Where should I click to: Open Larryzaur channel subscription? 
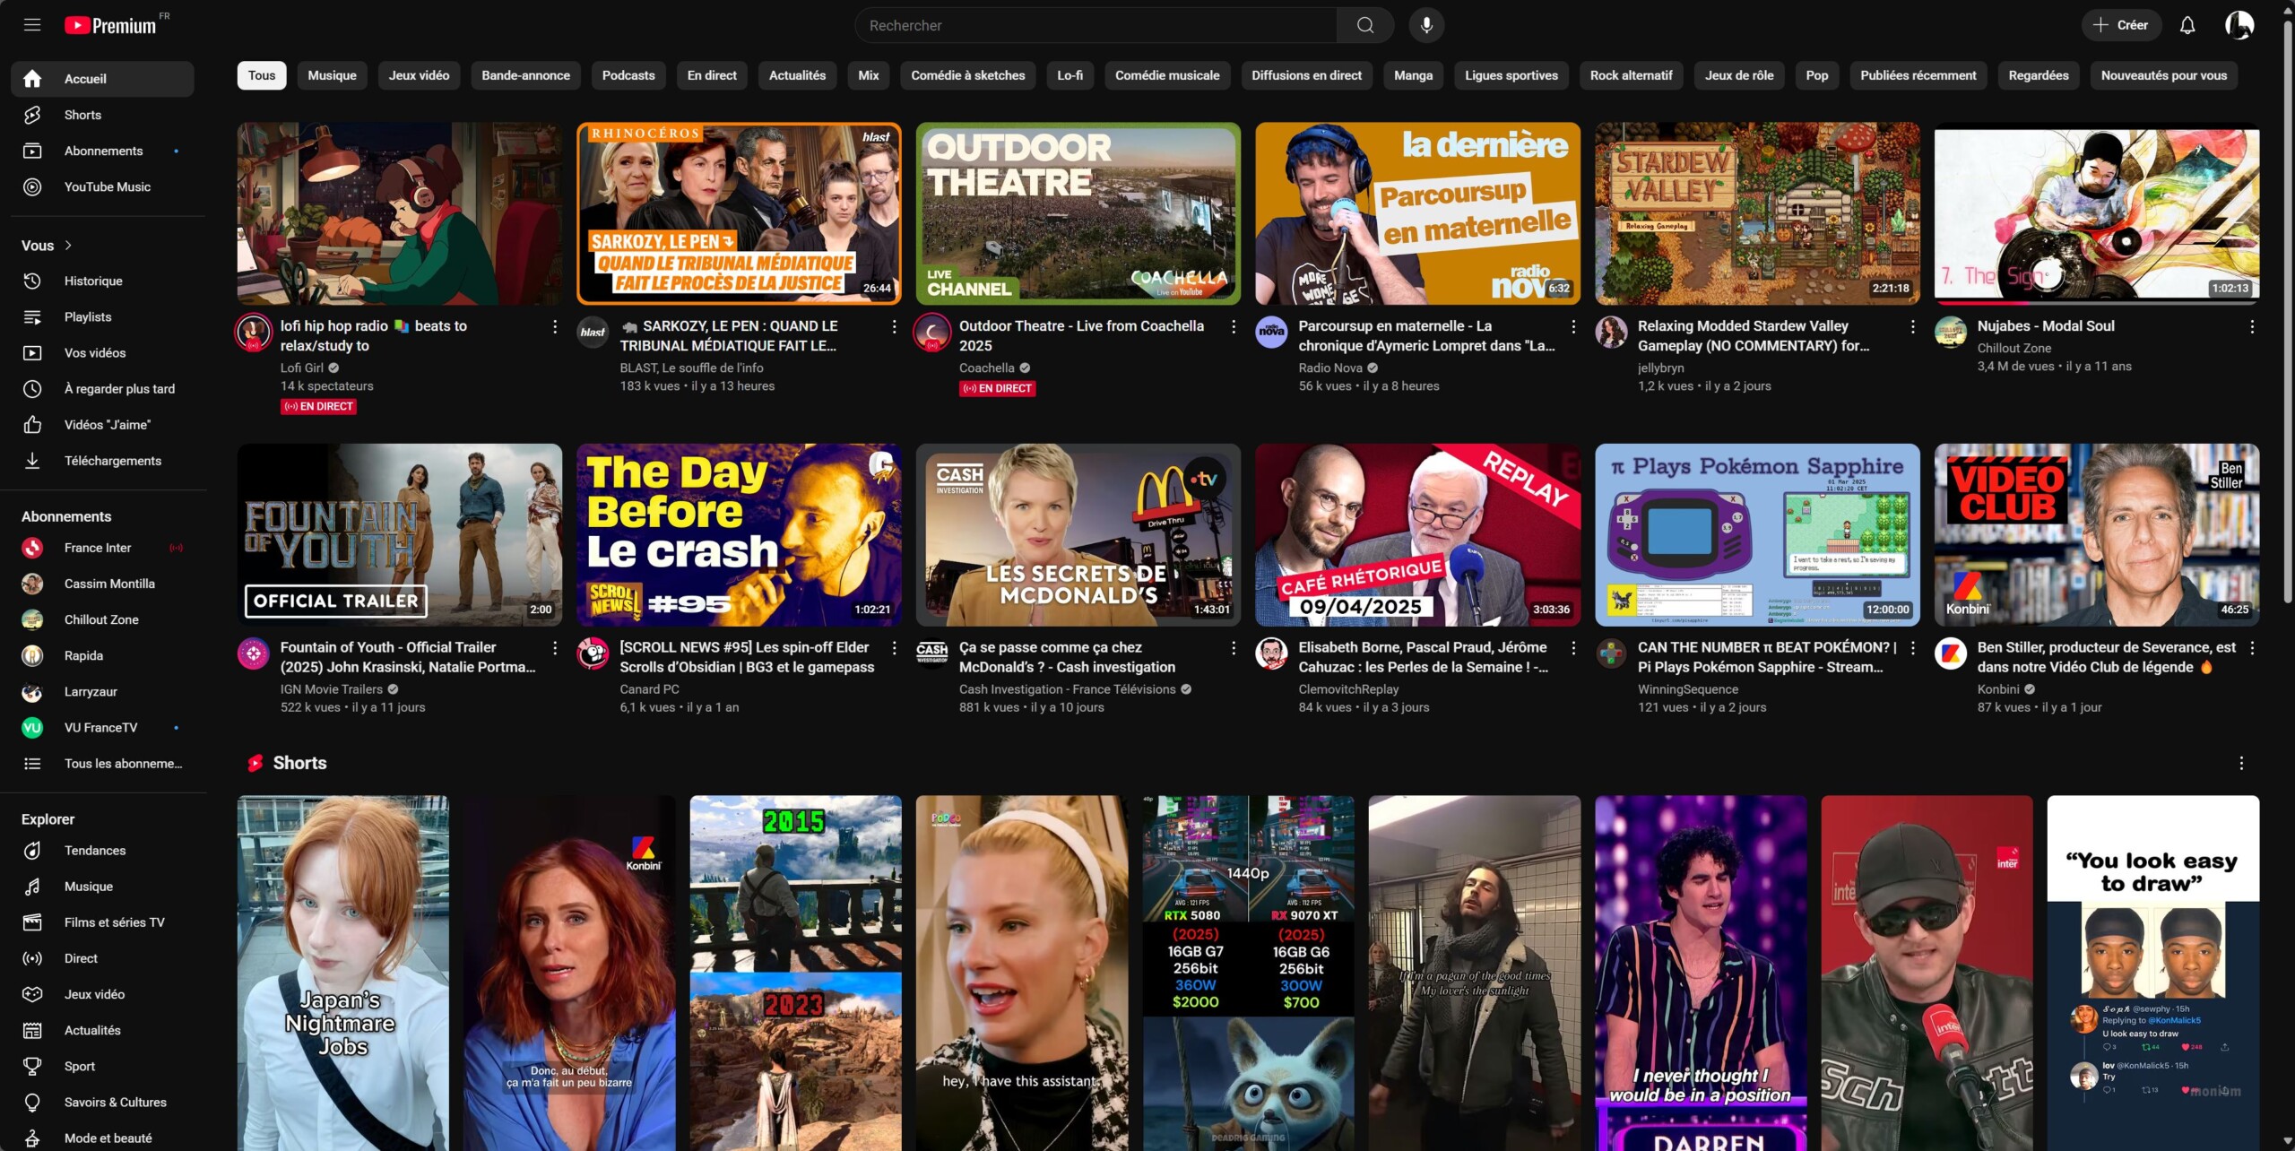(102, 691)
